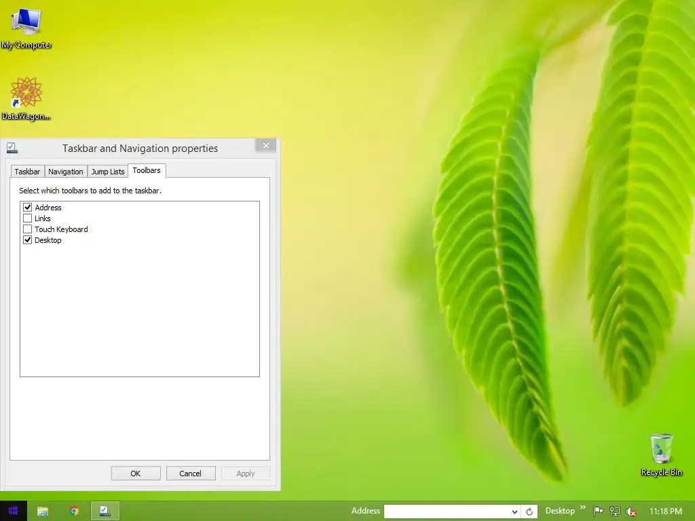Click the muted volume tray icon
This screenshot has width=695, height=521.
[x=631, y=512]
